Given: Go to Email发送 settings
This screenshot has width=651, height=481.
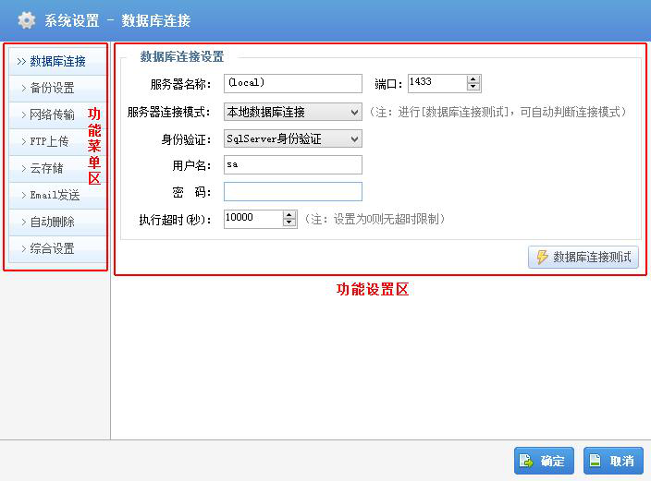Looking at the screenshot, I should (x=57, y=196).
